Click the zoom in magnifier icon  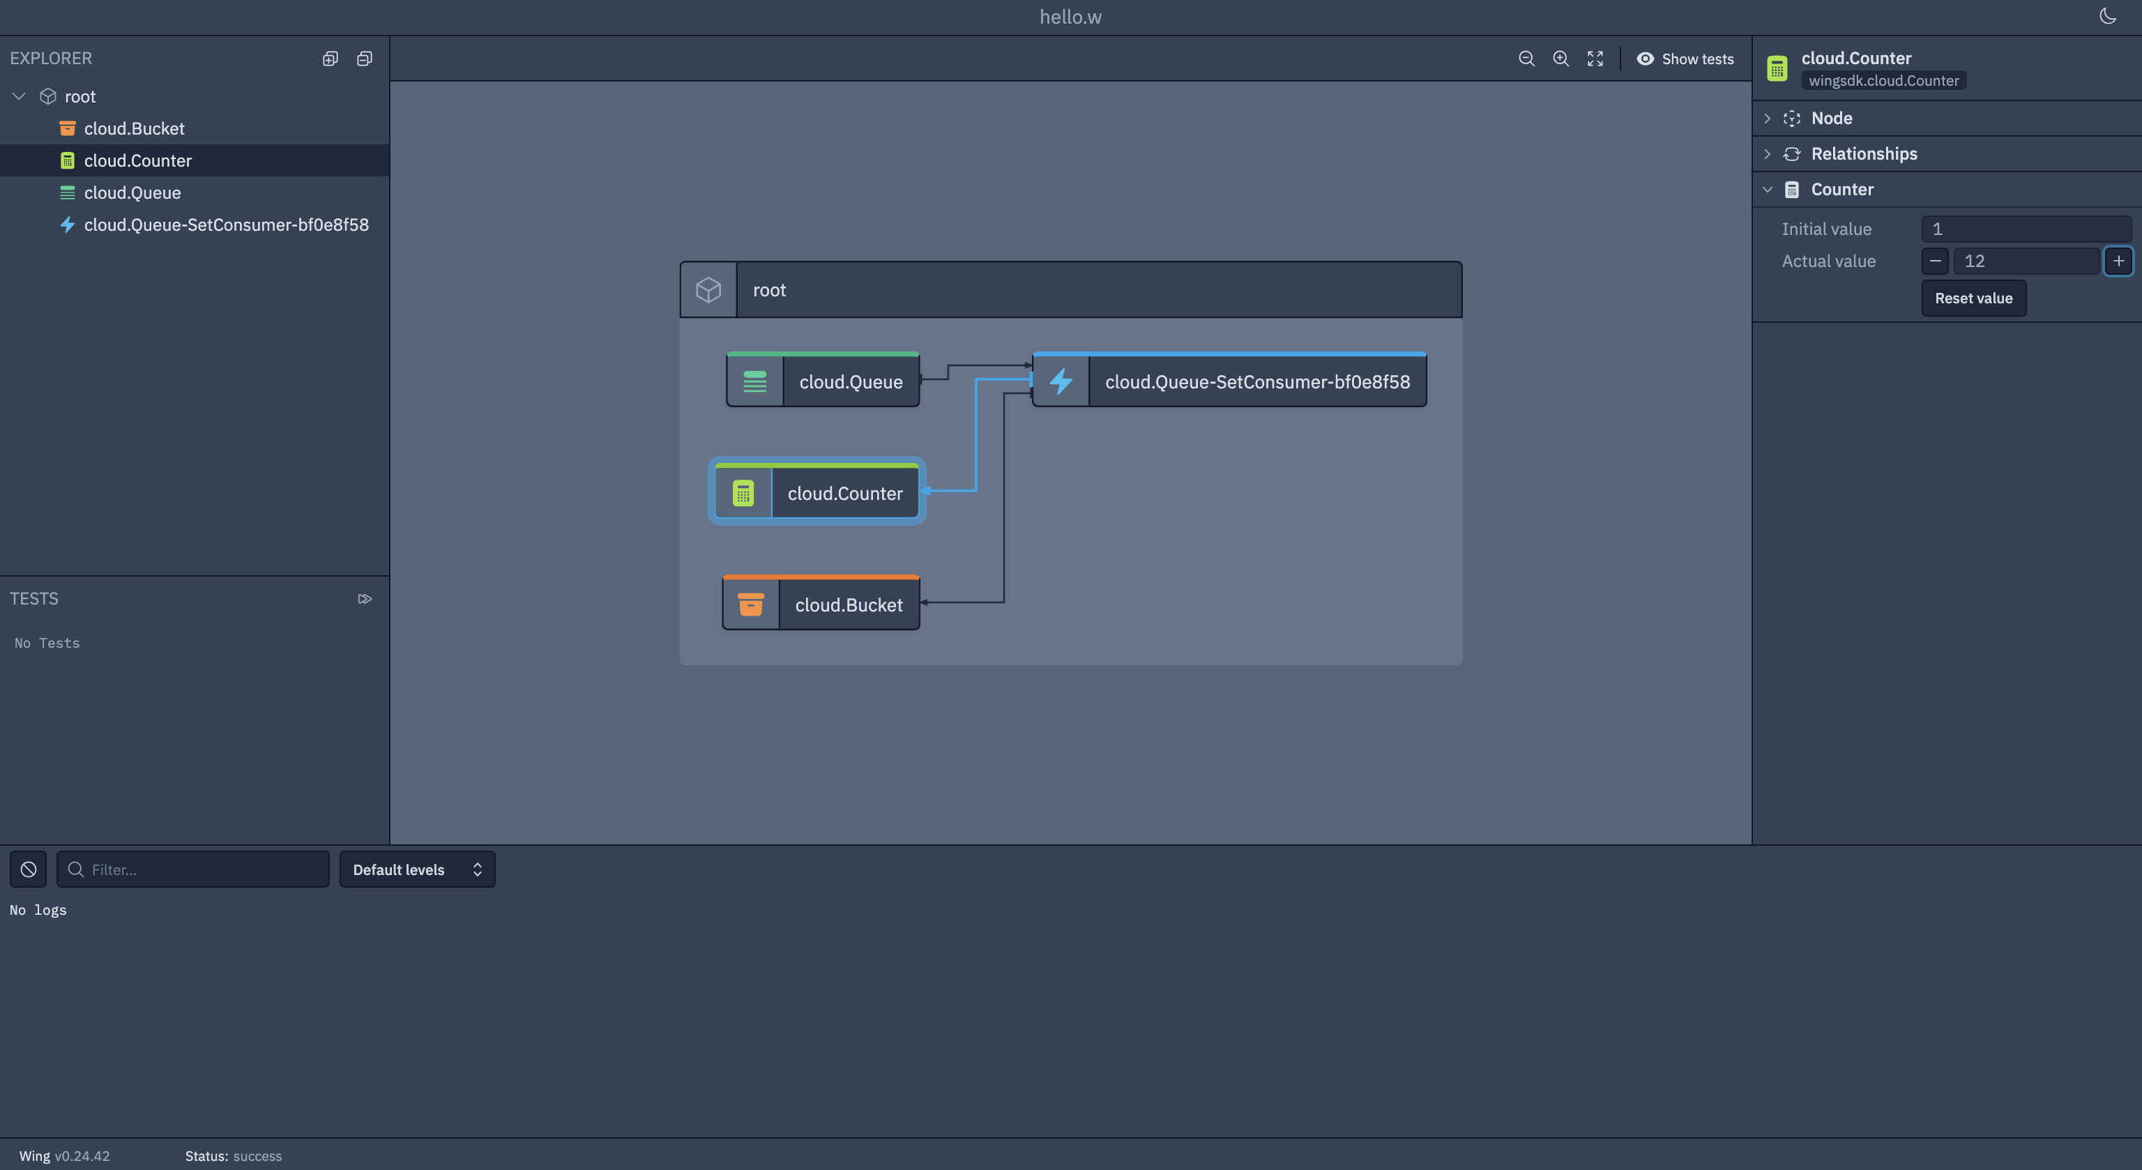[x=1560, y=59]
